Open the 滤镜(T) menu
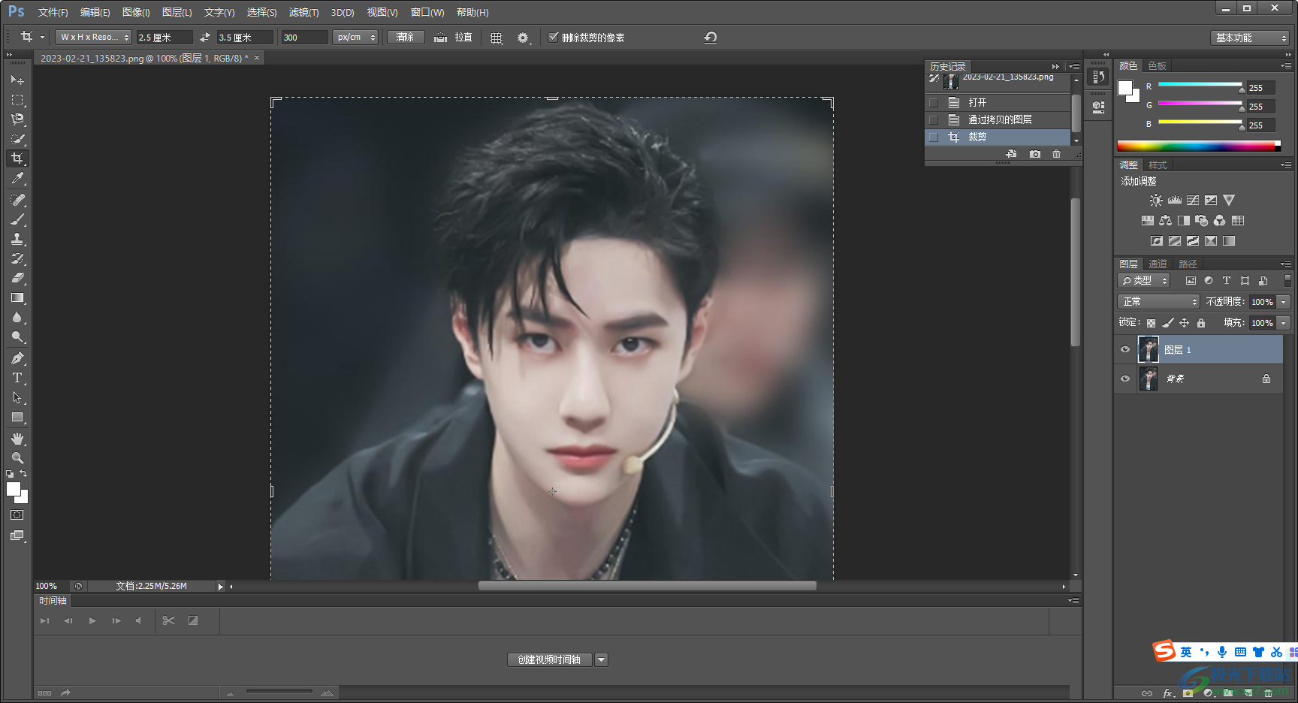The image size is (1298, 703). point(303,12)
